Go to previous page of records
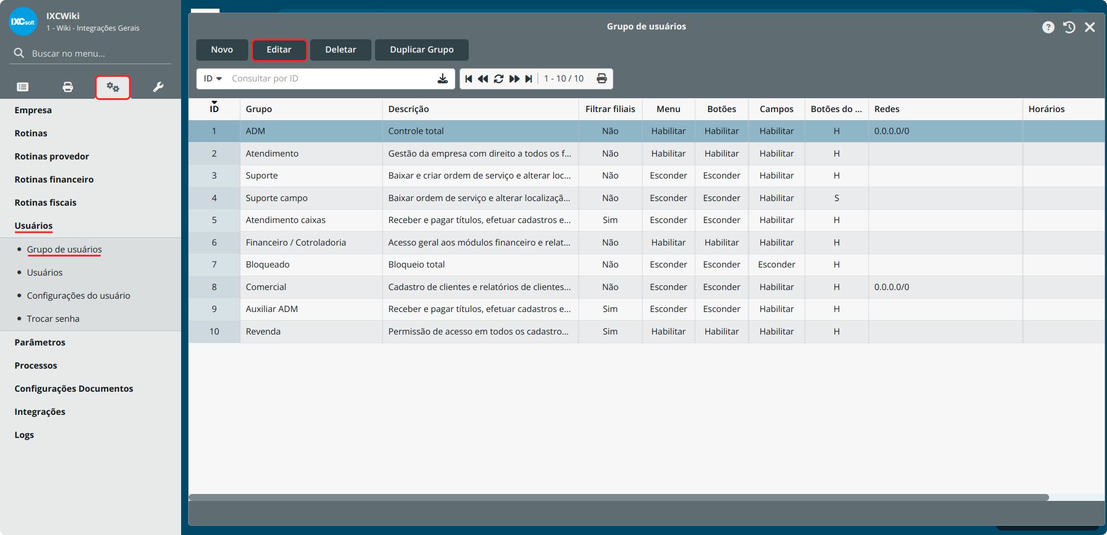This screenshot has width=1107, height=535. [483, 79]
